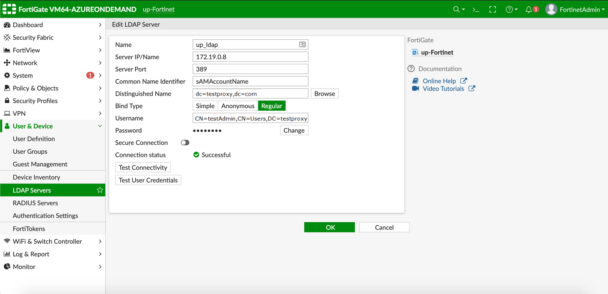Open the help question mark icon
Image resolution: width=608 pixels, height=294 pixels.
pos(509,9)
